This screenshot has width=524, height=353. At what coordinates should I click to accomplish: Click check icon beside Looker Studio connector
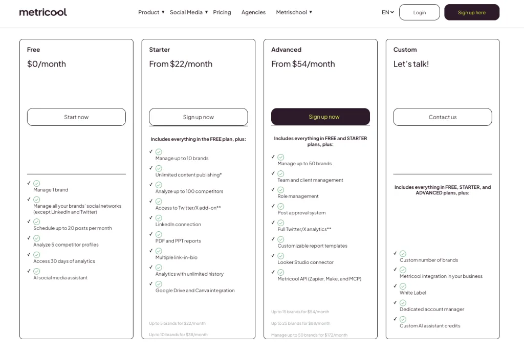pyautogui.click(x=281, y=256)
